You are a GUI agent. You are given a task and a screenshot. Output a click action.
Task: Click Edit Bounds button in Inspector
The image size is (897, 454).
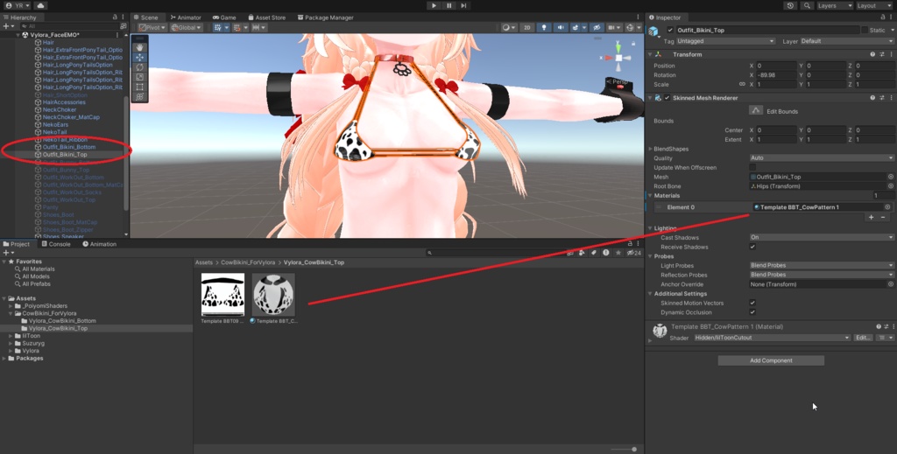(756, 111)
